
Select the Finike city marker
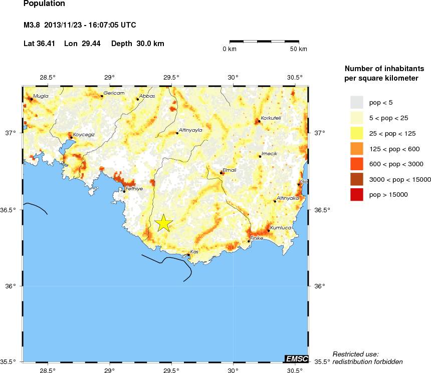click(x=249, y=241)
